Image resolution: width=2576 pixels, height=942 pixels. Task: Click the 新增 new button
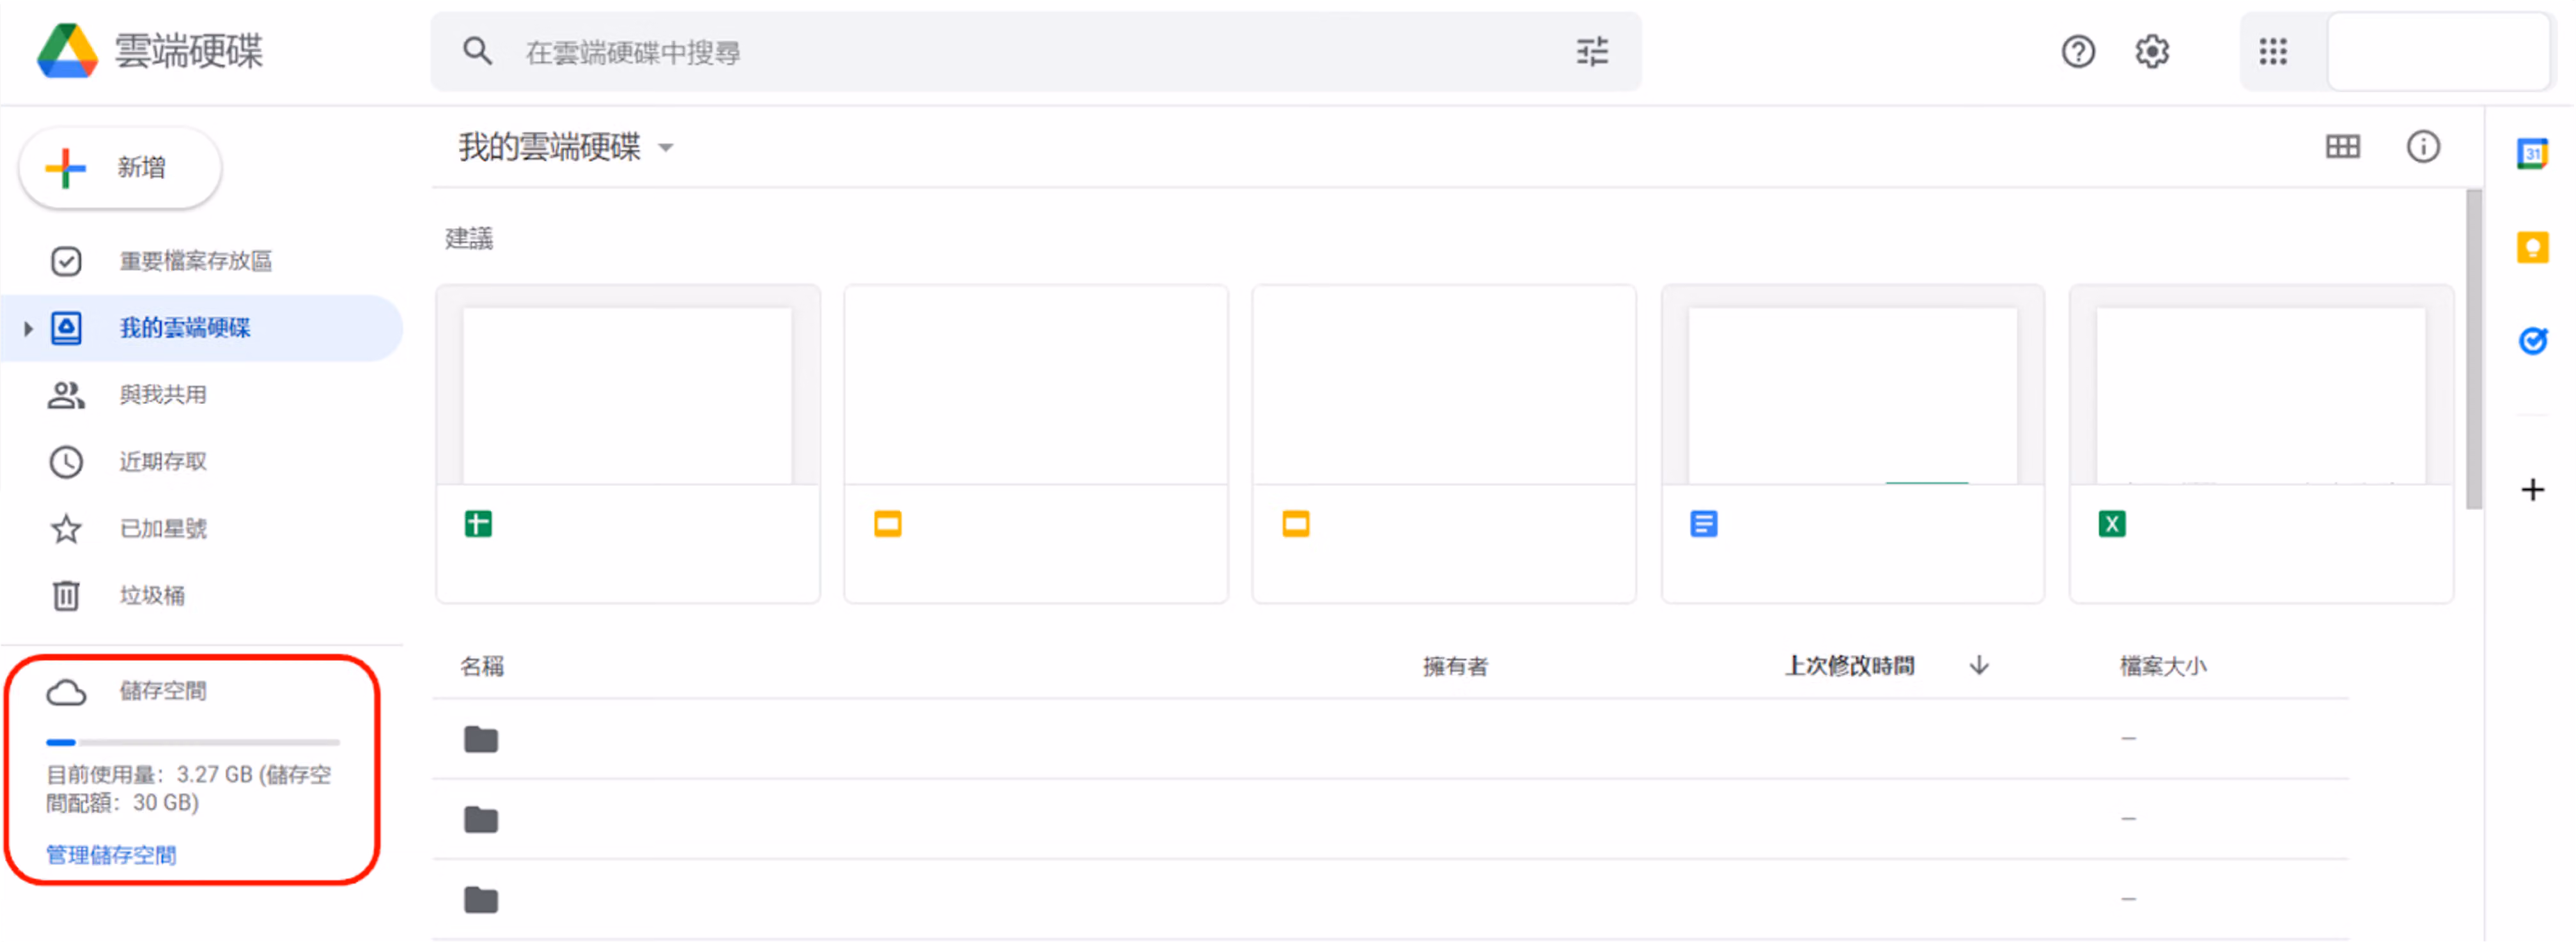(120, 168)
